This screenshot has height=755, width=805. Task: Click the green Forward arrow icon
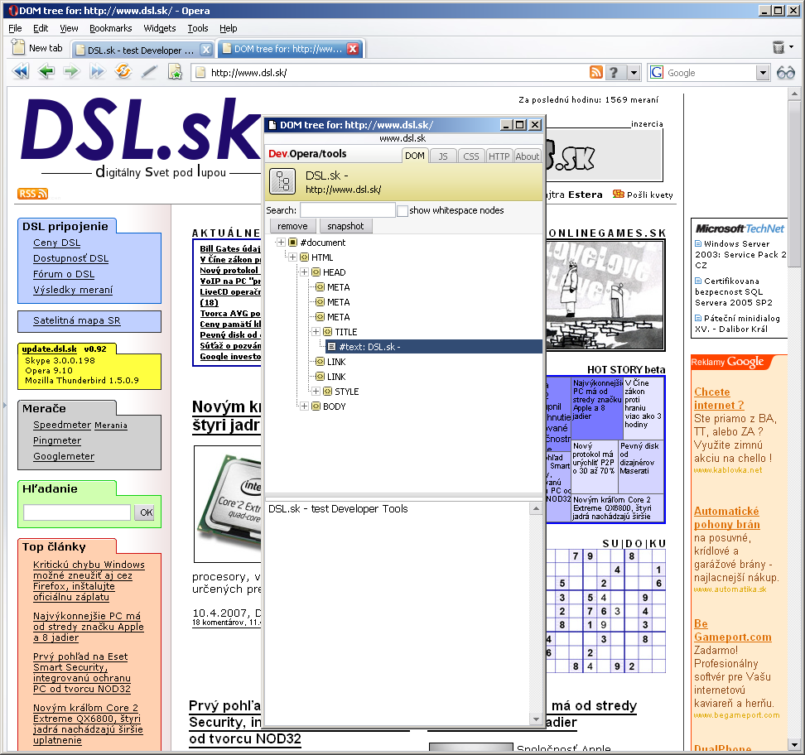pos(72,72)
